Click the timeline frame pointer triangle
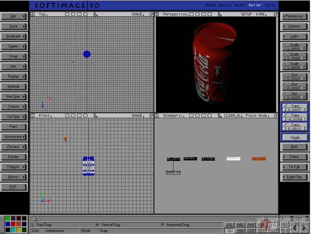 (x=35, y=219)
